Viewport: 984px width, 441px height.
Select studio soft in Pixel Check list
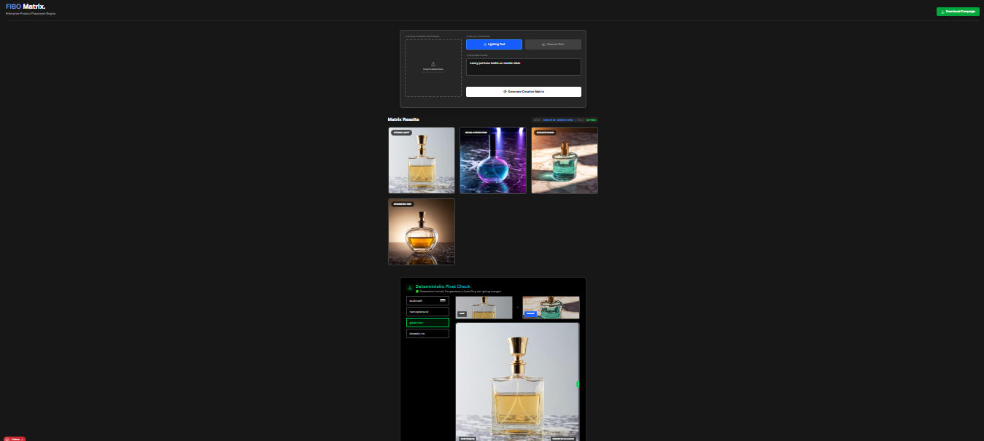click(x=427, y=300)
